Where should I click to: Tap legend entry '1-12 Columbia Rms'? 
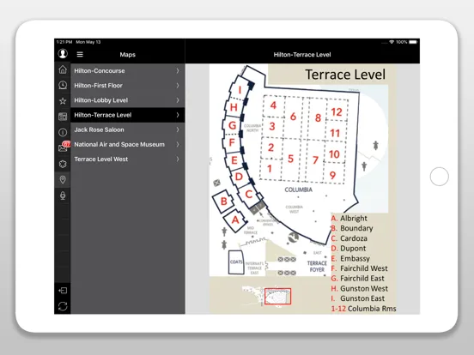click(364, 309)
